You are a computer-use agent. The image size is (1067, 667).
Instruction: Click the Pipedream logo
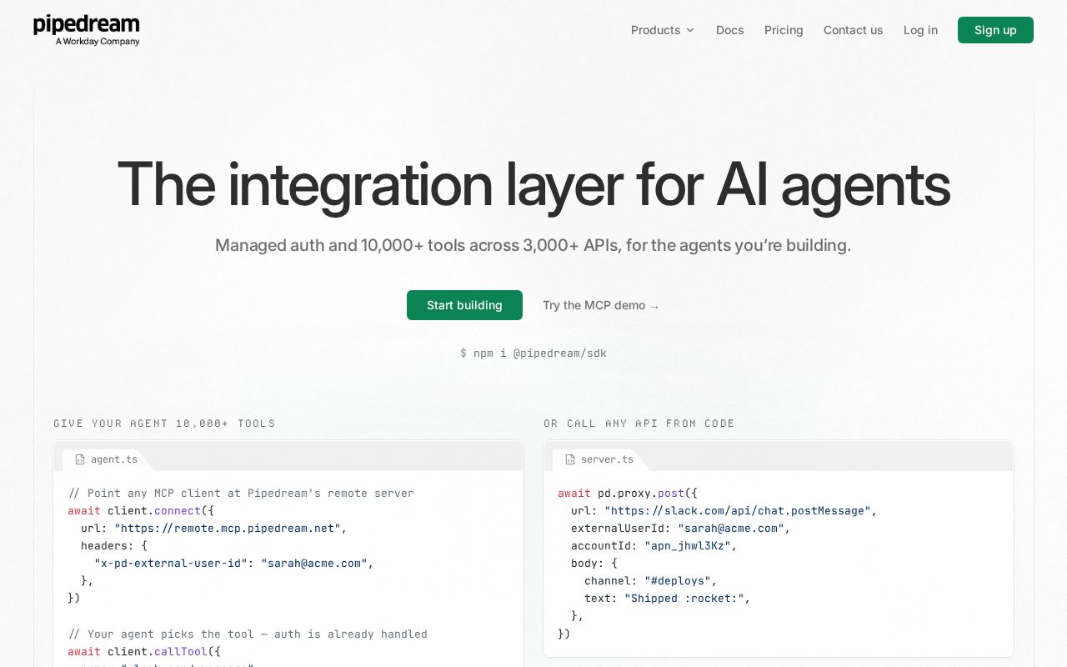87,30
